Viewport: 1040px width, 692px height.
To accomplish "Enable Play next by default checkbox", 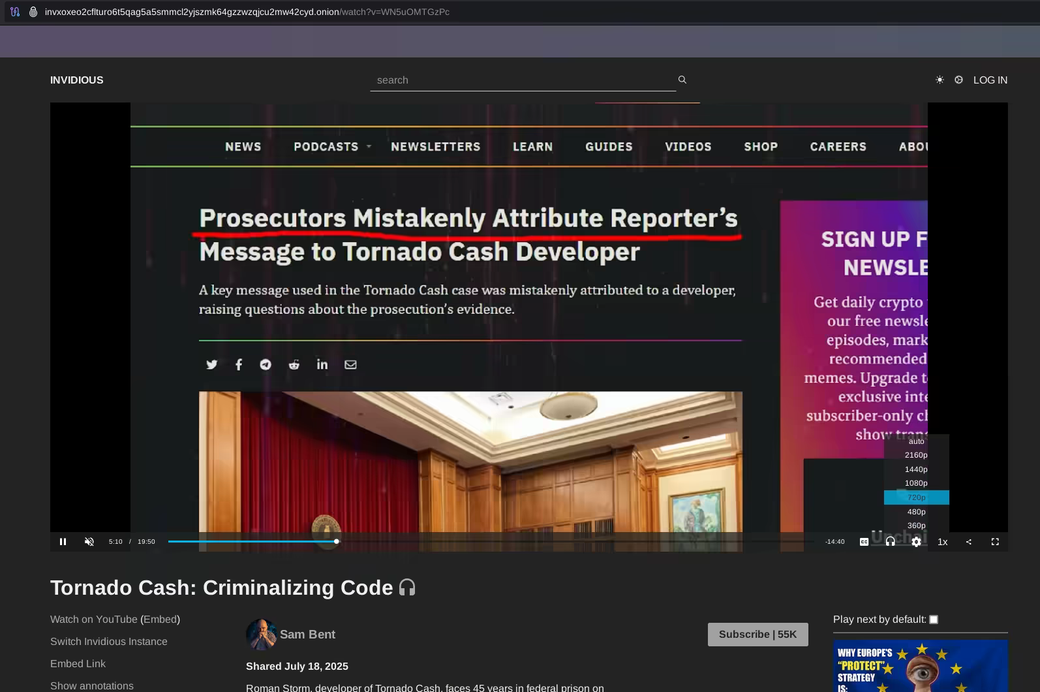I will point(934,620).
